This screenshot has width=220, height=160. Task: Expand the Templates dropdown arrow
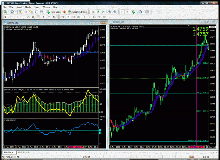(x=150, y=12)
